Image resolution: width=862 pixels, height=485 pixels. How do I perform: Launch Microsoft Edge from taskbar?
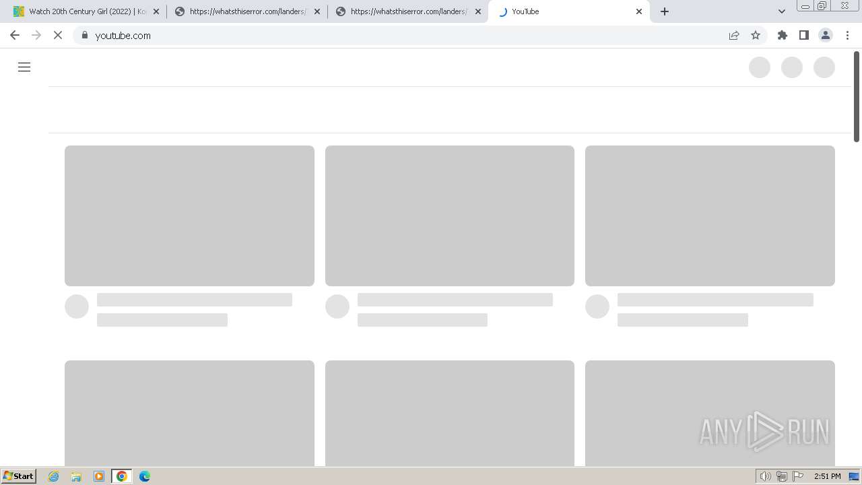(145, 476)
